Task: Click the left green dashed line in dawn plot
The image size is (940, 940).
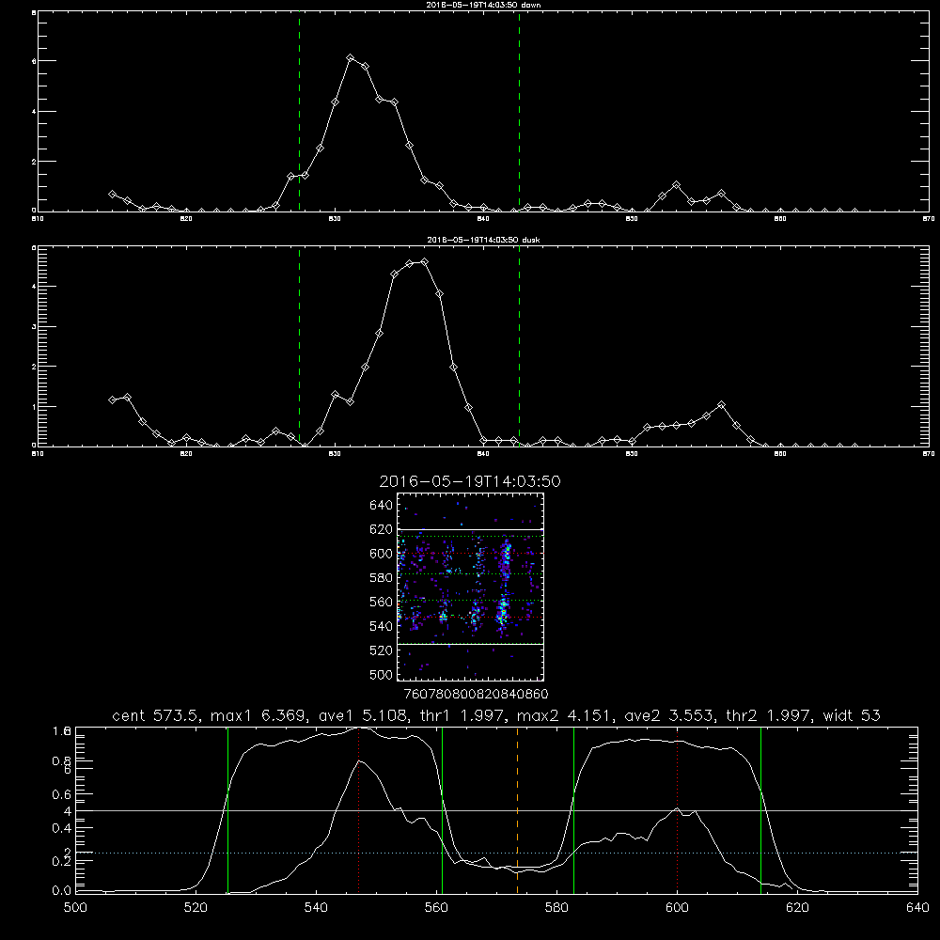Action: pyautogui.click(x=299, y=112)
